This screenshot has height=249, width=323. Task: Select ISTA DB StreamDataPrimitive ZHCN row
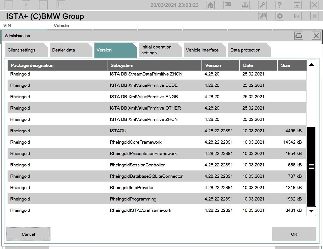click(157, 74)
